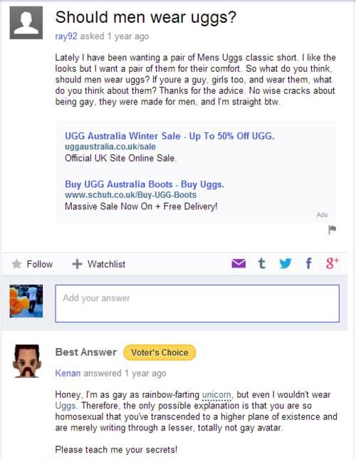Open Kenan's user profile link
This screenshot has width=356, height=459.
68,373
